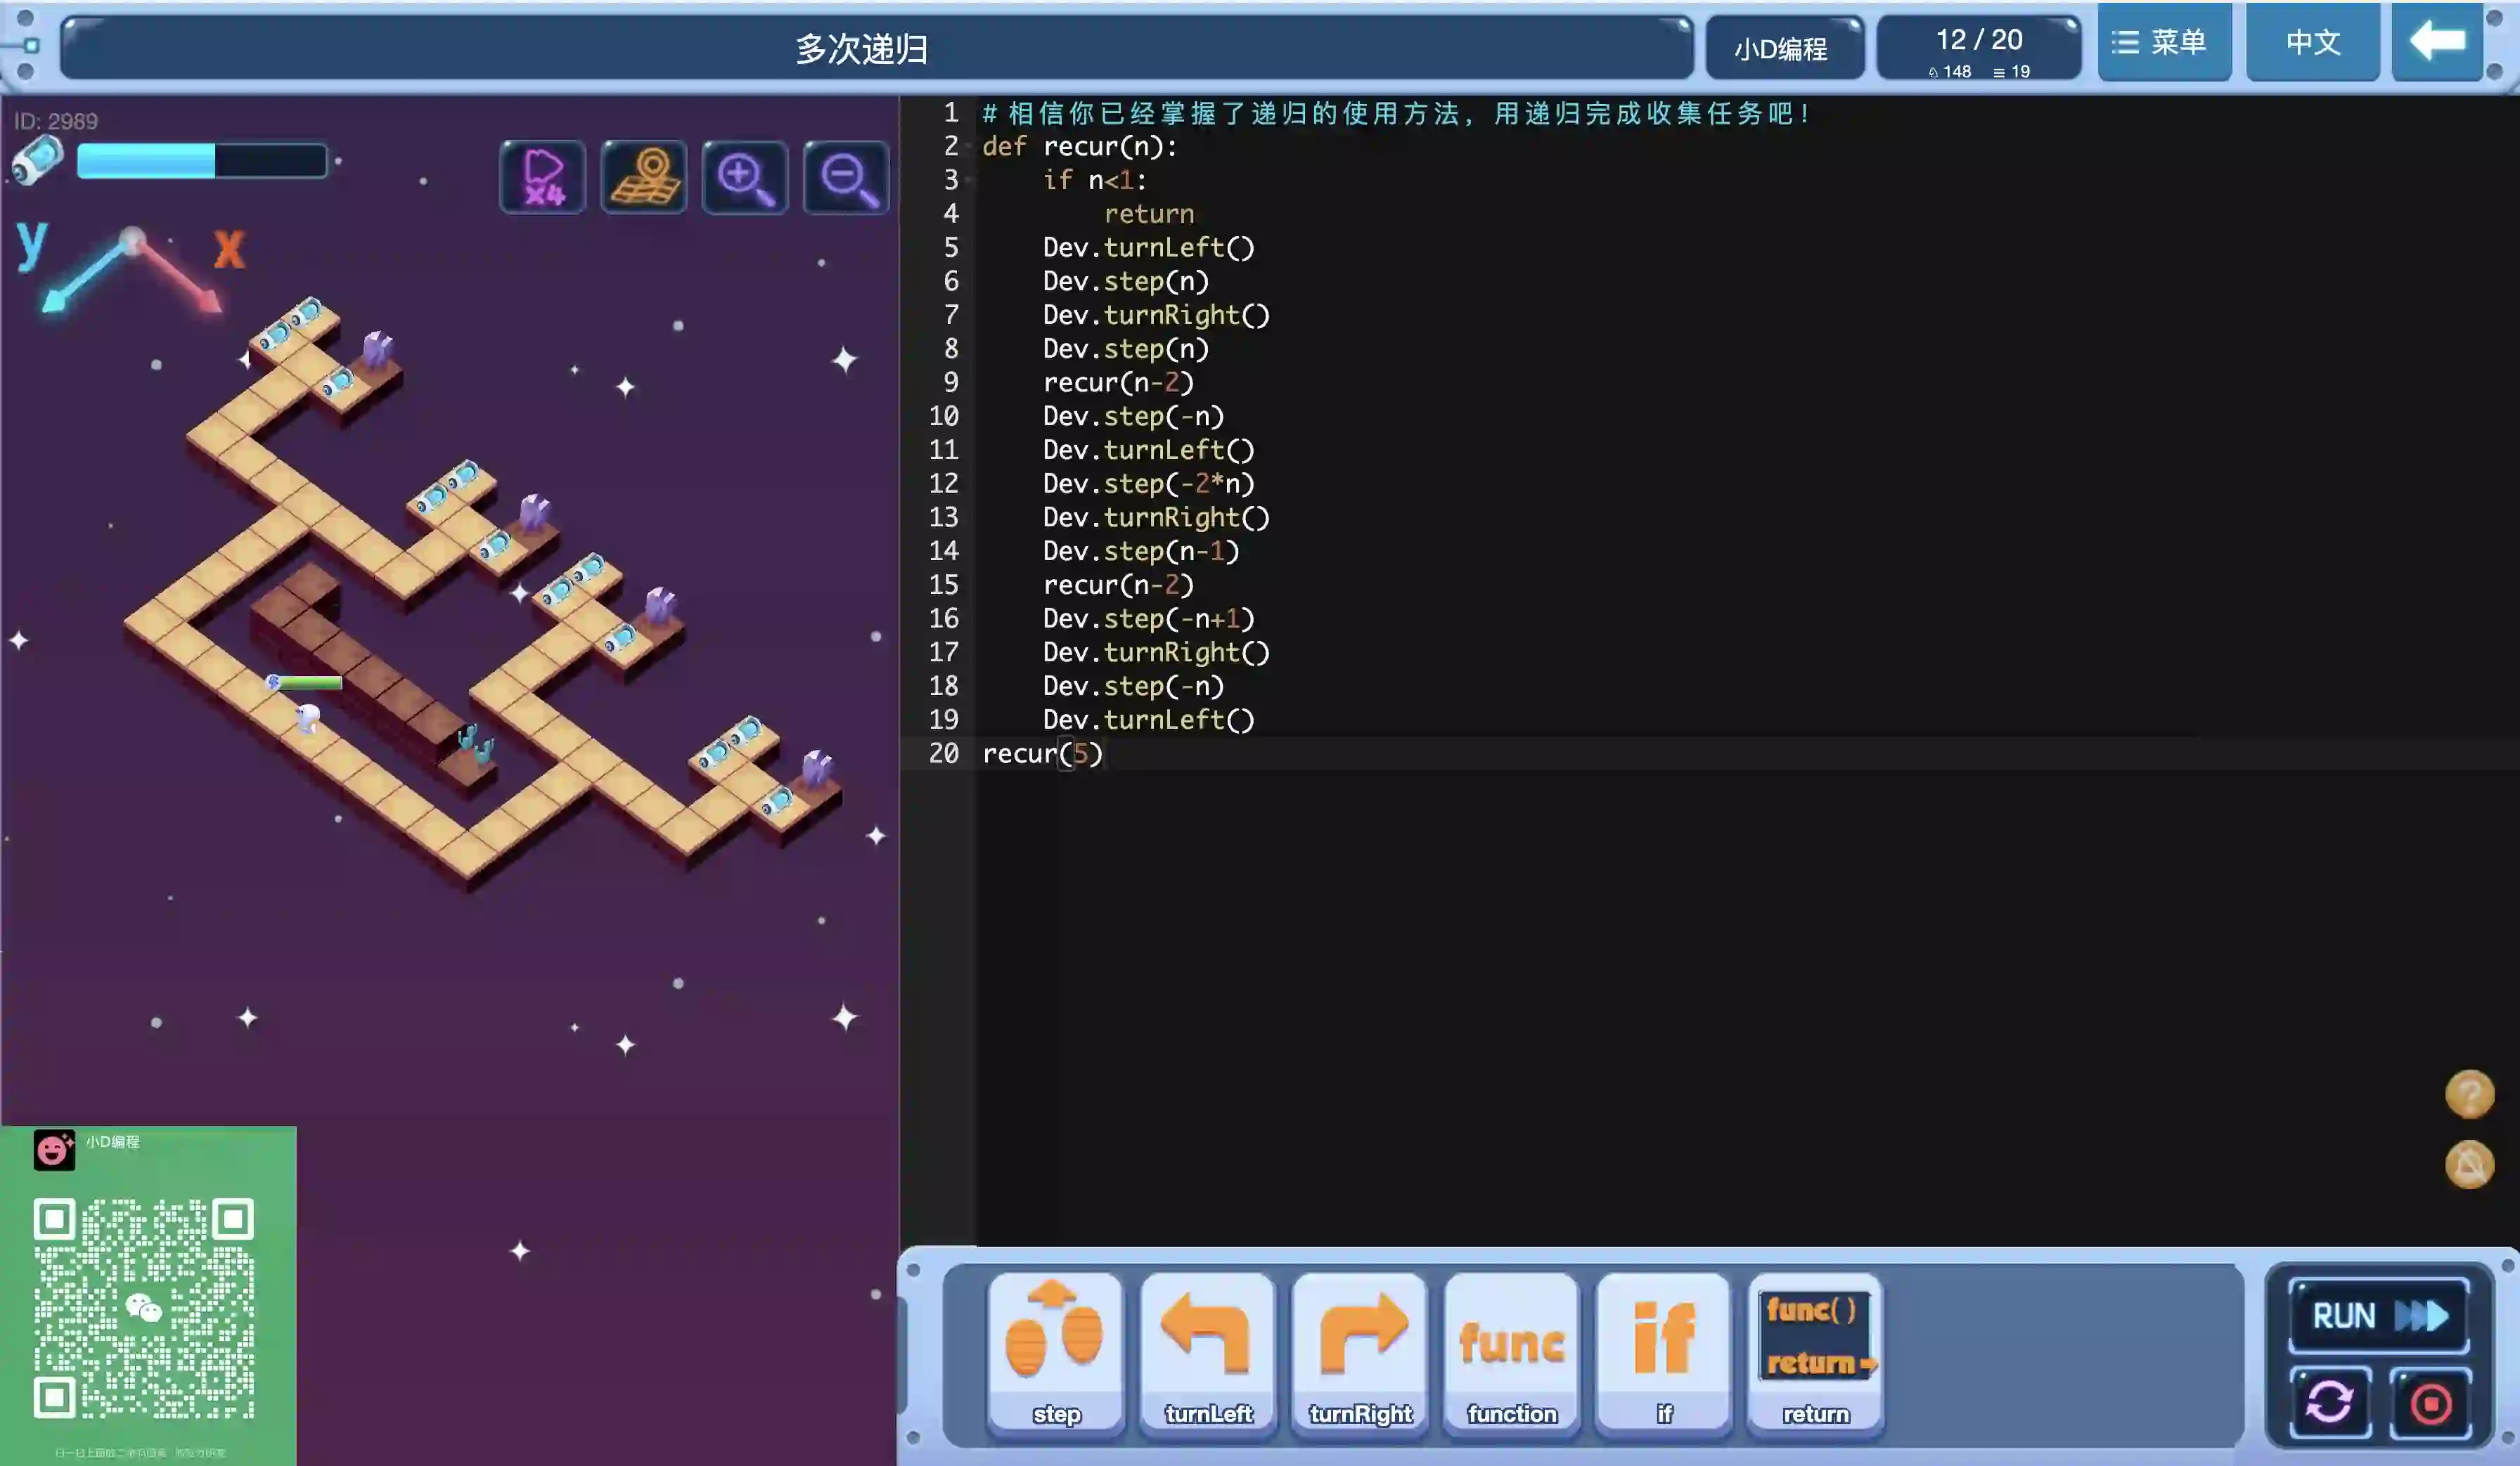Go back with the left arrow button

(x=2437, y=42)
